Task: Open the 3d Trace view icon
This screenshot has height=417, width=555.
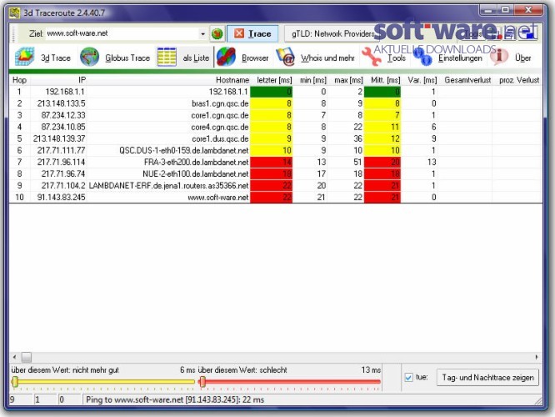Action: 24,57
